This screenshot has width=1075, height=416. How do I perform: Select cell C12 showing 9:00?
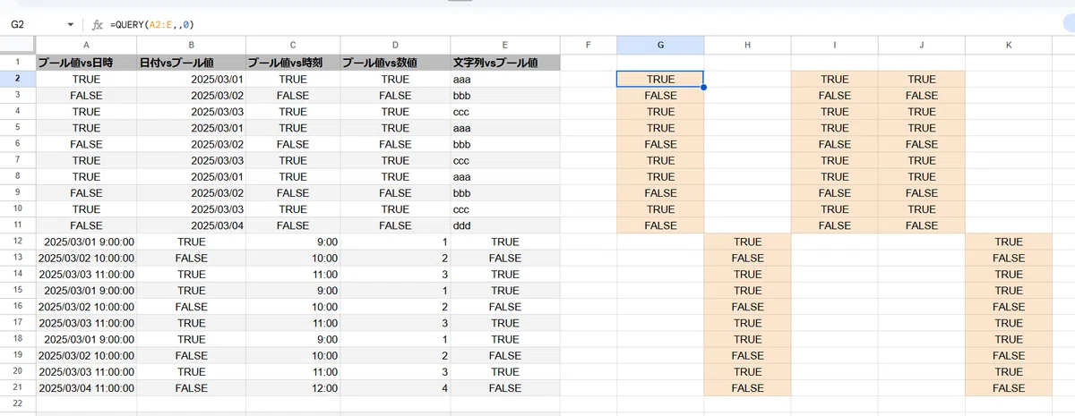(x=293, y=242)
